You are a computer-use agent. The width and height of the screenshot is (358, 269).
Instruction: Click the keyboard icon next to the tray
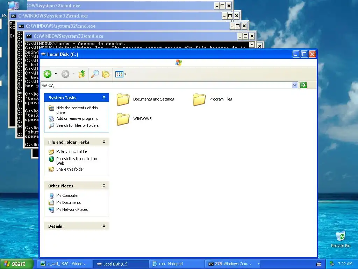[319, 264]
